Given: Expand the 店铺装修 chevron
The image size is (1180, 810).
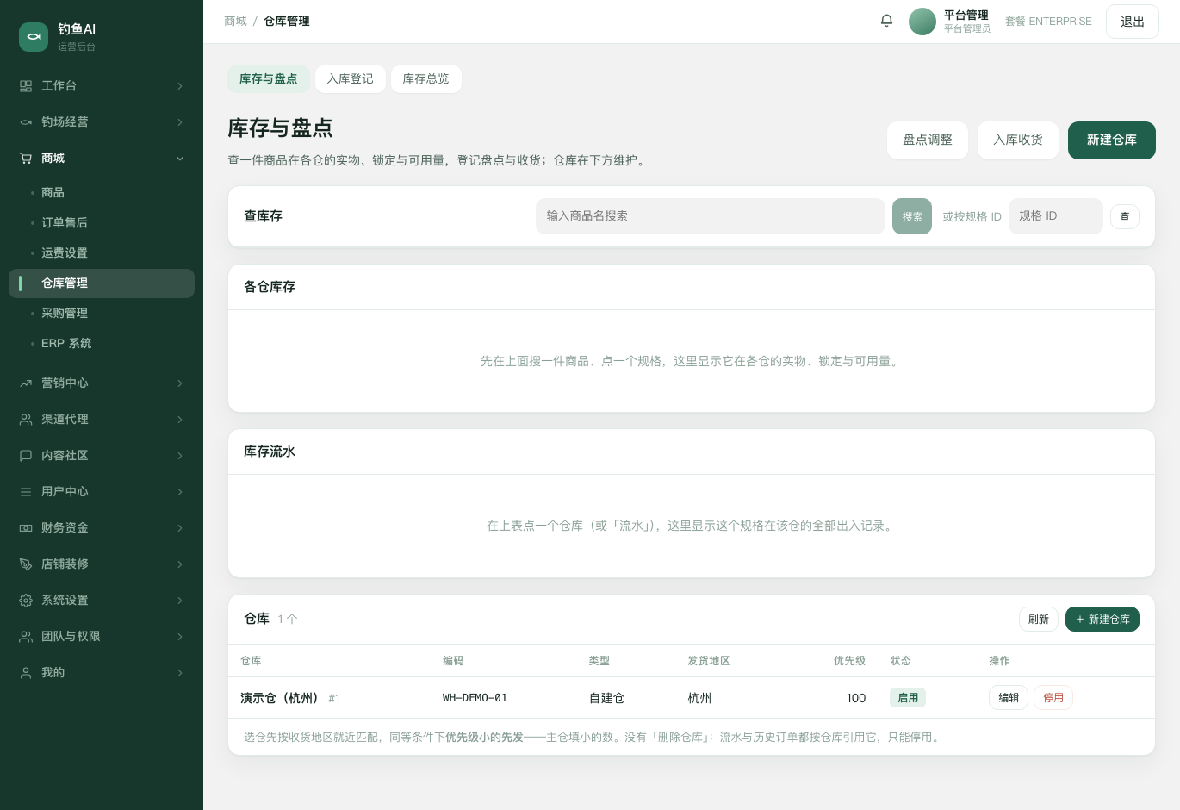Looking at the screenshot, I should point(180,564).
